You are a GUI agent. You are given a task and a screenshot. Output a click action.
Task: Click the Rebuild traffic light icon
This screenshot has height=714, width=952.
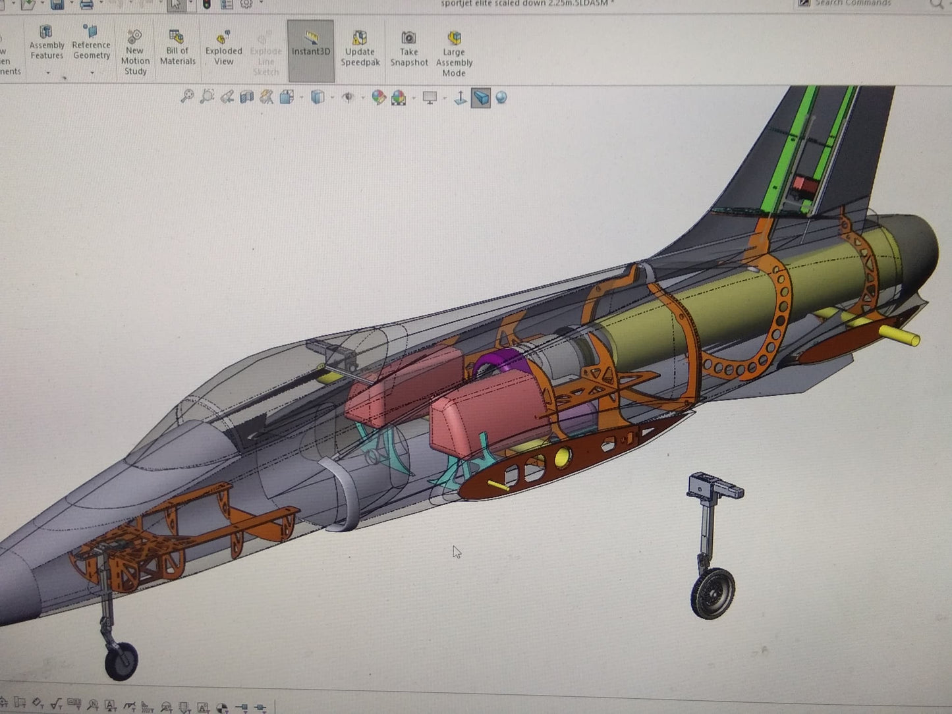[207, 5]
